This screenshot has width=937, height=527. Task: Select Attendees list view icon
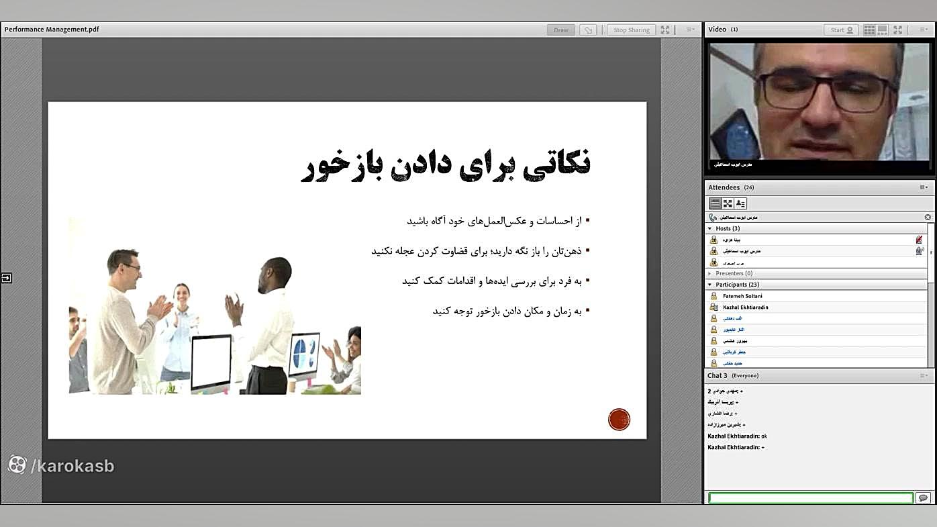tap(716, 203)
